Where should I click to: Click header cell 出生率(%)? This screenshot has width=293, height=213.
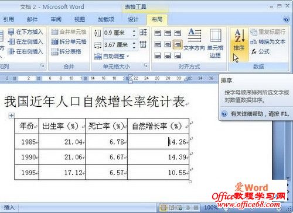tap(62, 126)
